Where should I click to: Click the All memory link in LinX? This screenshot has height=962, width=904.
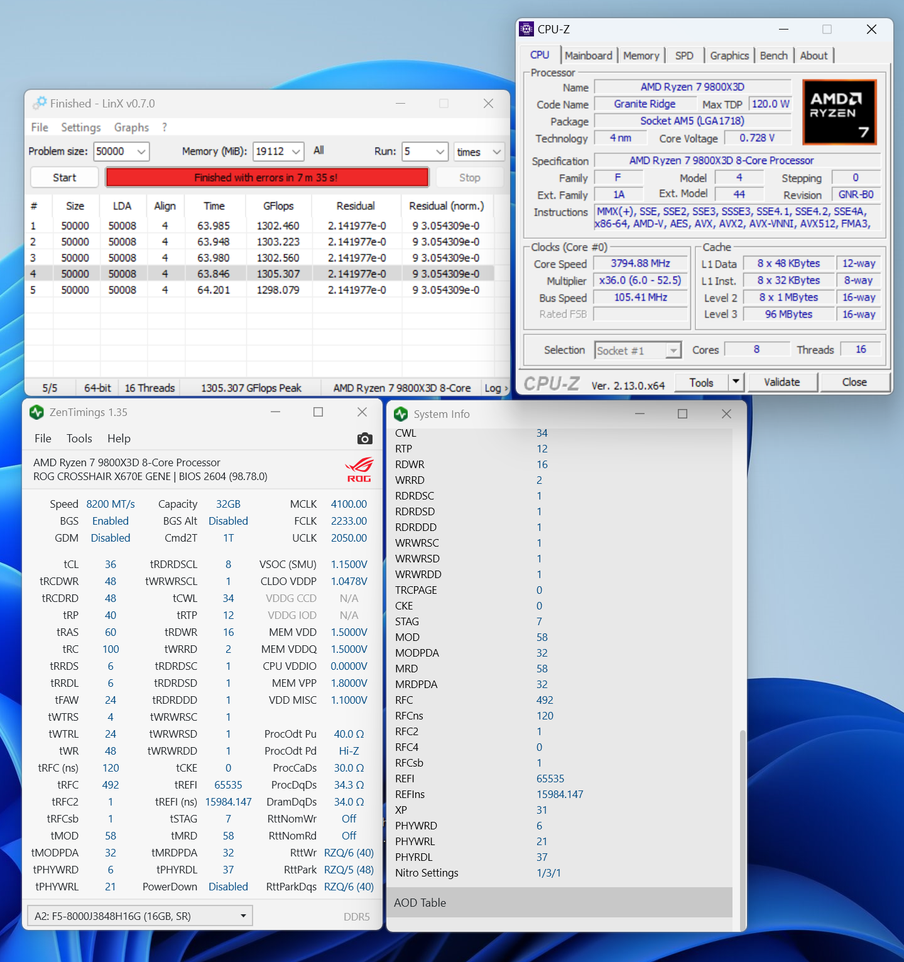319,150
